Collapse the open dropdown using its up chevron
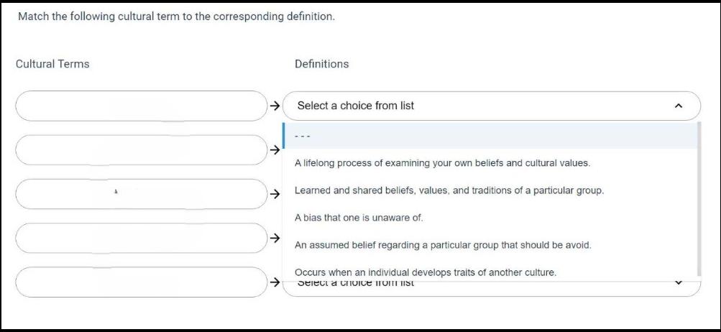The height and width of the screenshot is (332, 721). pos(678,106)
